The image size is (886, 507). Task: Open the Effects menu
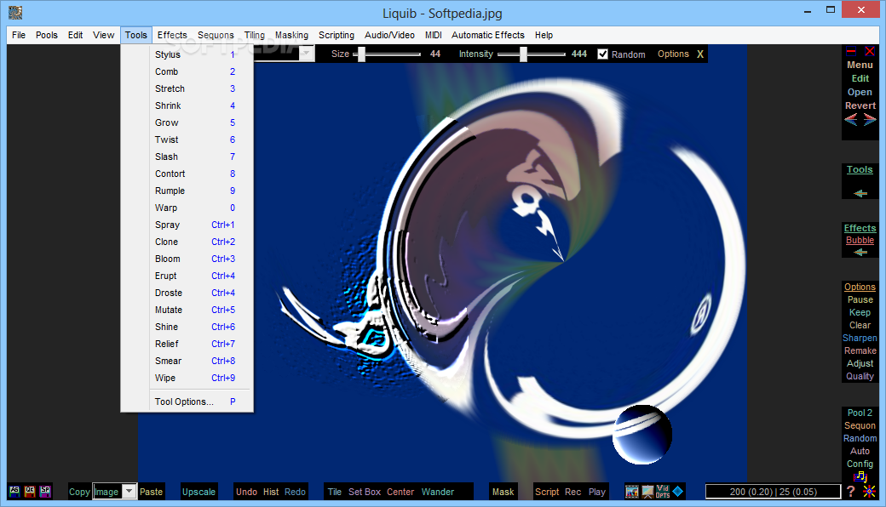[172, 35]
